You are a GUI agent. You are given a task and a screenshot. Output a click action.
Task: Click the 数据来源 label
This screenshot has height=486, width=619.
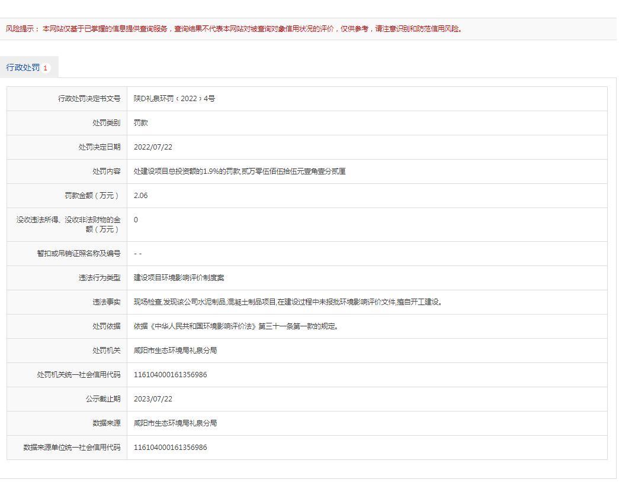point(106,423)
